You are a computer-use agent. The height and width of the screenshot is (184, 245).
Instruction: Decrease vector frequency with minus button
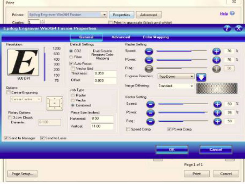pos(150,121)
